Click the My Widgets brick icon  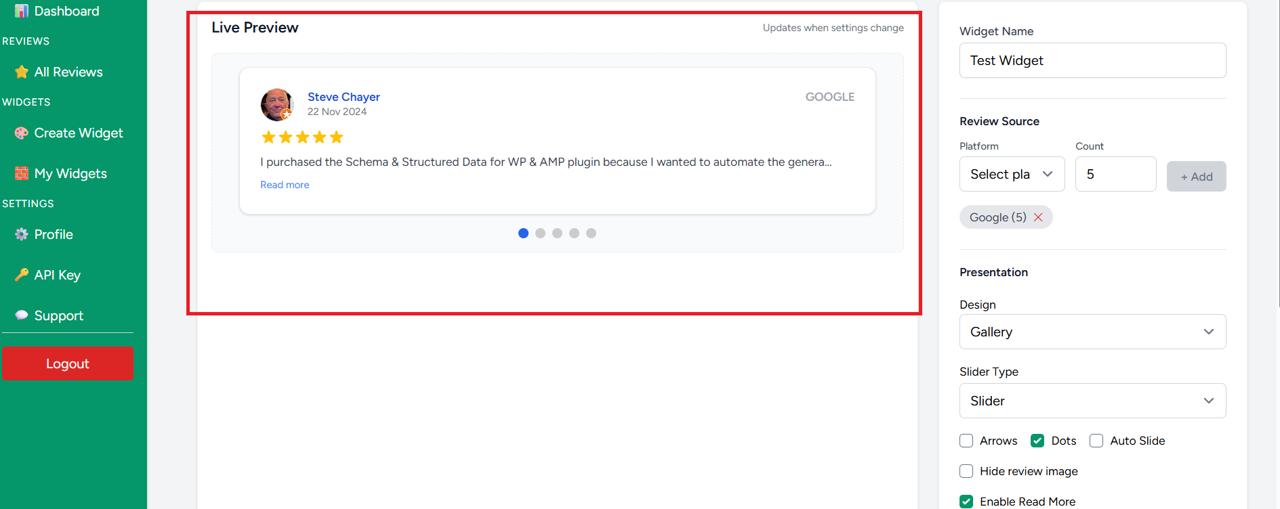(x=22, y=173)
